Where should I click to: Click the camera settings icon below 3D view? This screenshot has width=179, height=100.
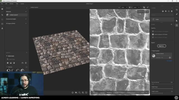coord(76,92)
